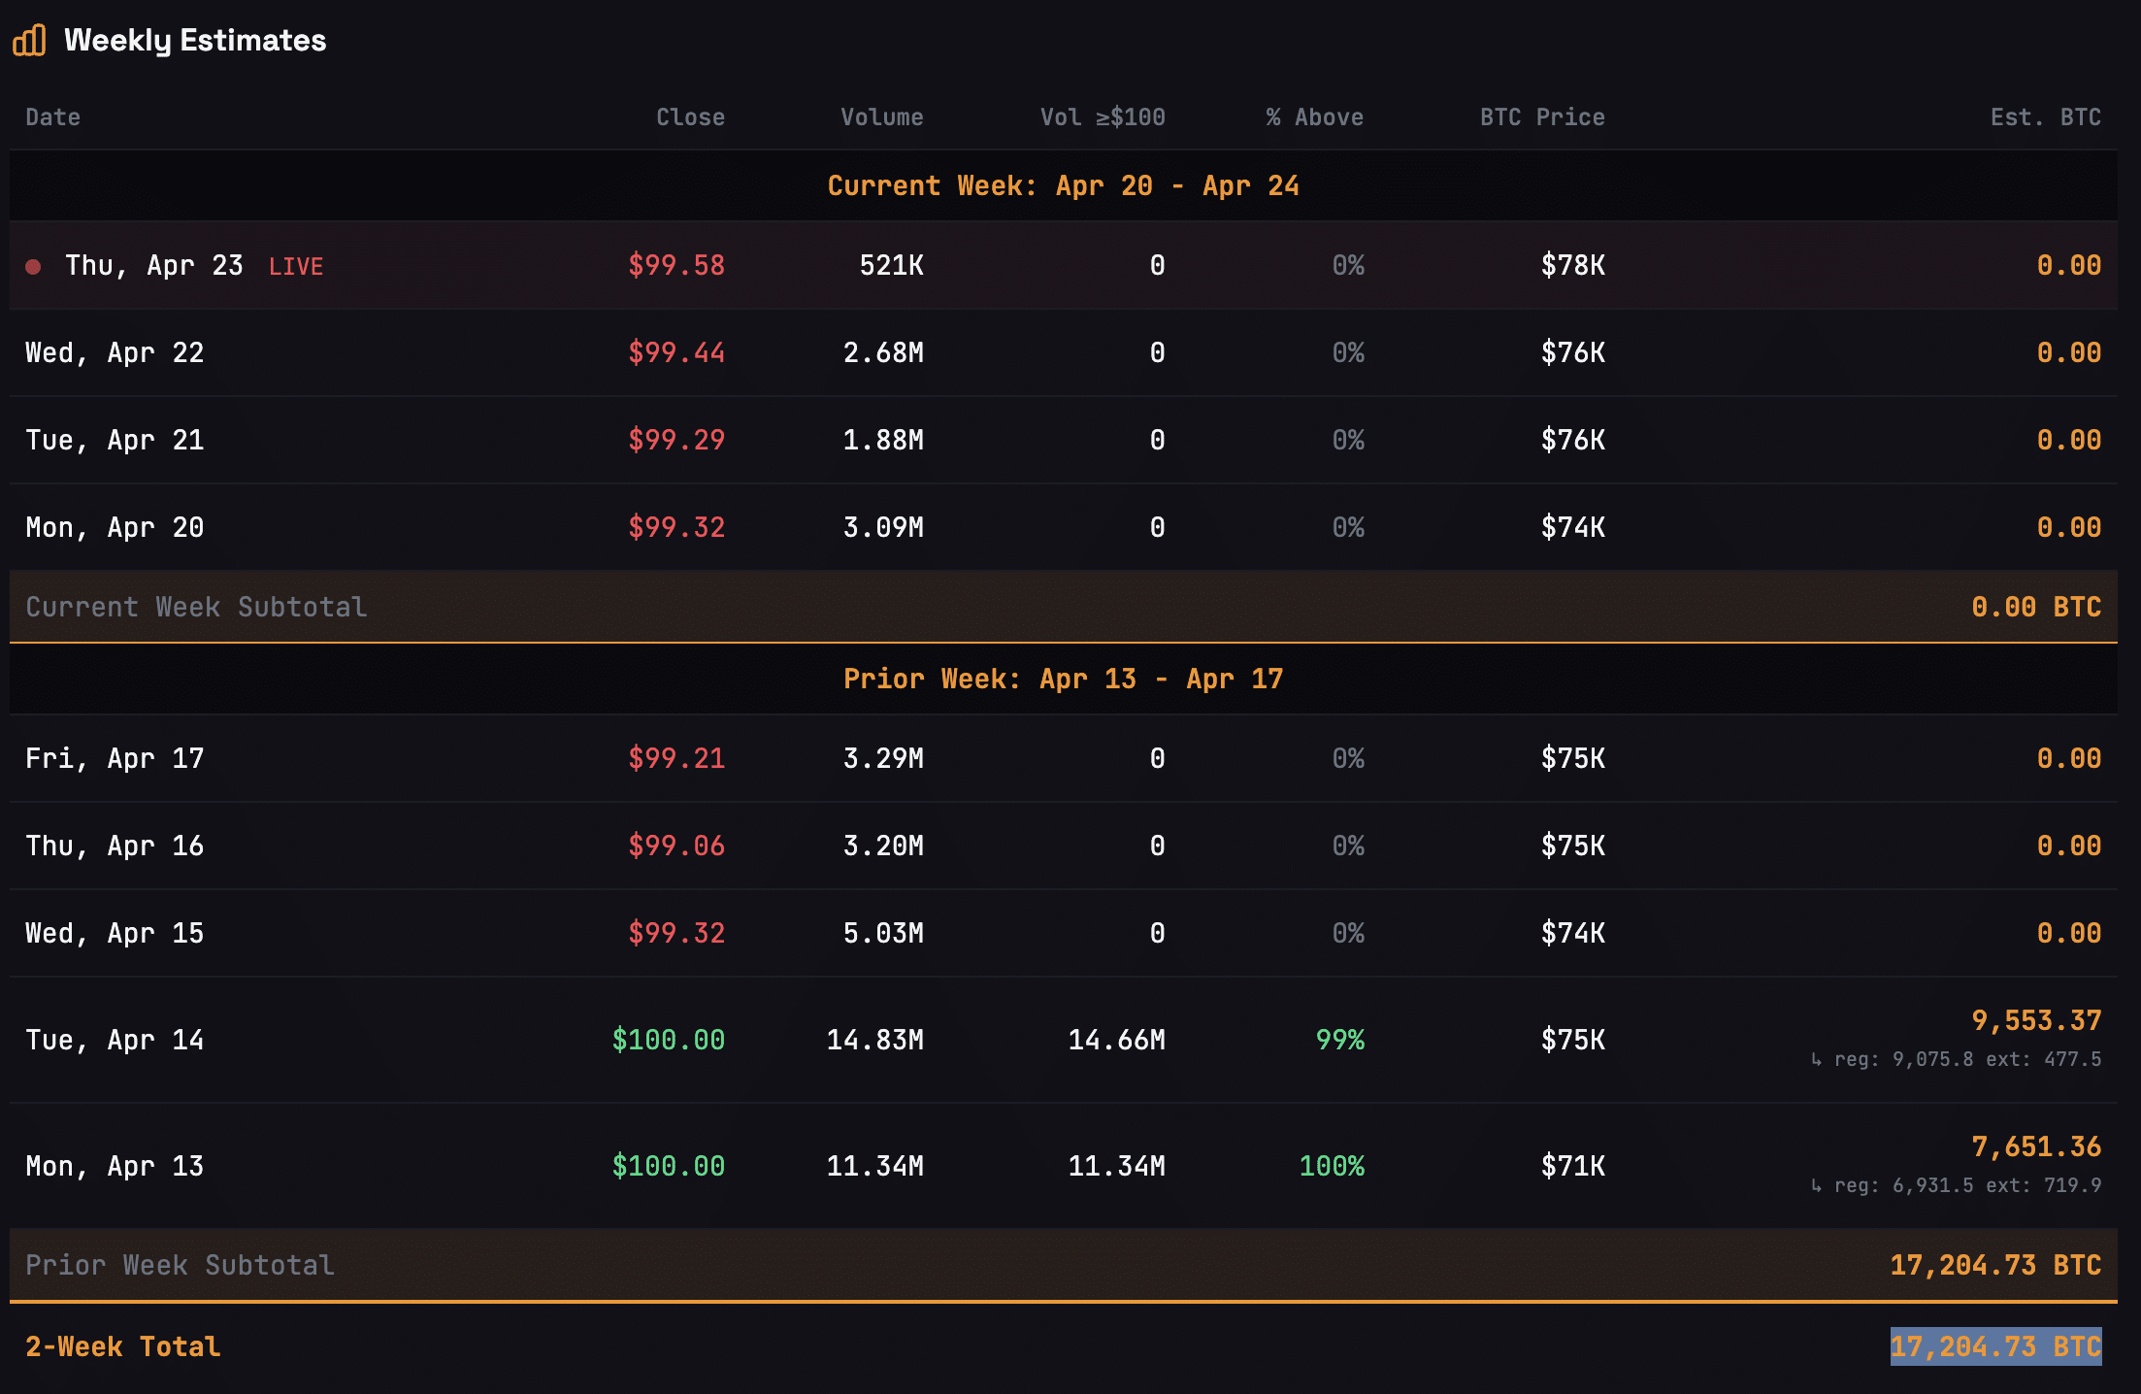Click the Vol ≥$100 column header
2141x1394 pixels.
(1103, 117)
